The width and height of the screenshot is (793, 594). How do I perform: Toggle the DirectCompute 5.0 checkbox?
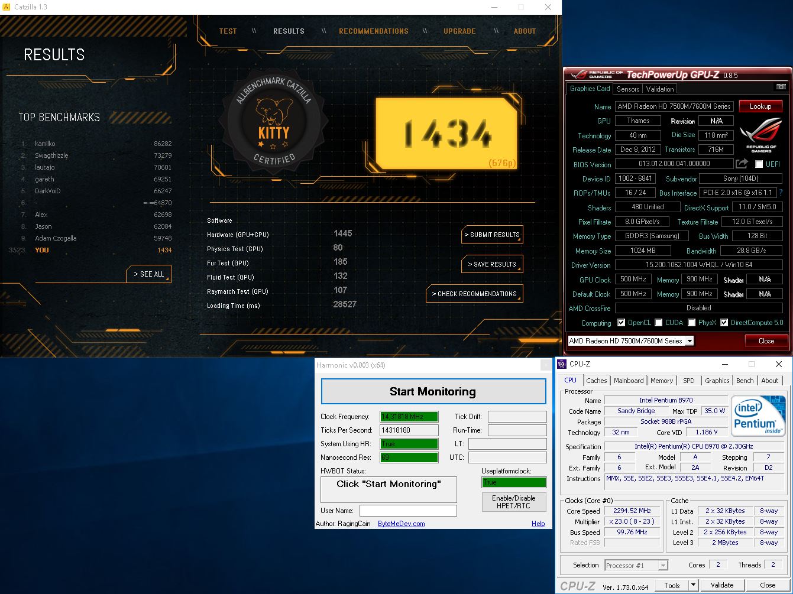click(x=724, y=323)
